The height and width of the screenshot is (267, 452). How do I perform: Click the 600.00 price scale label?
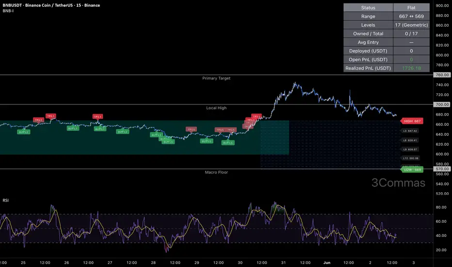[442, 154]
